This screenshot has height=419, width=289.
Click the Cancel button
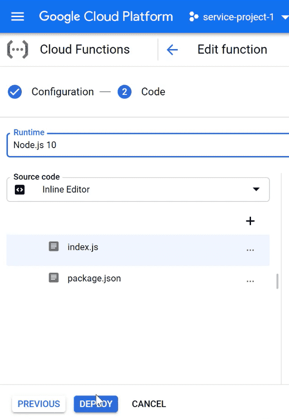(149, 404)
